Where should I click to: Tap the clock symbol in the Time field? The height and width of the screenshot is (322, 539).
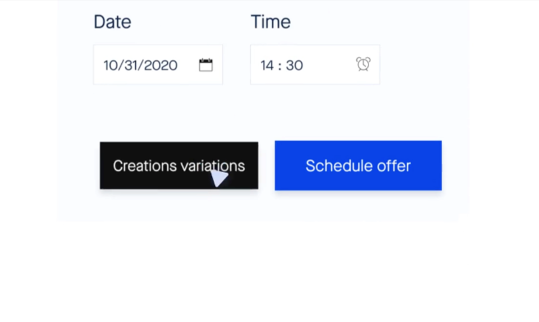pos(363,64)
